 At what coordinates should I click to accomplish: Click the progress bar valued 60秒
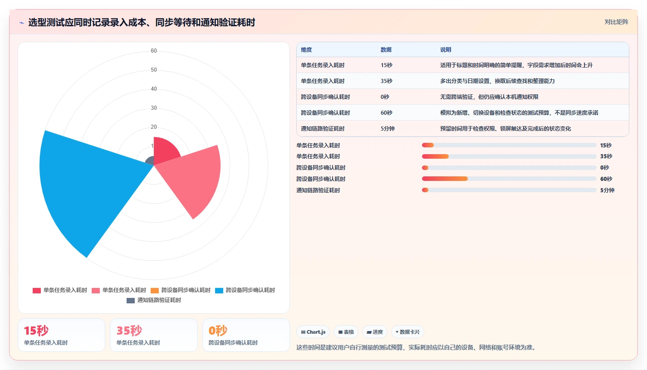coord(509,179)
